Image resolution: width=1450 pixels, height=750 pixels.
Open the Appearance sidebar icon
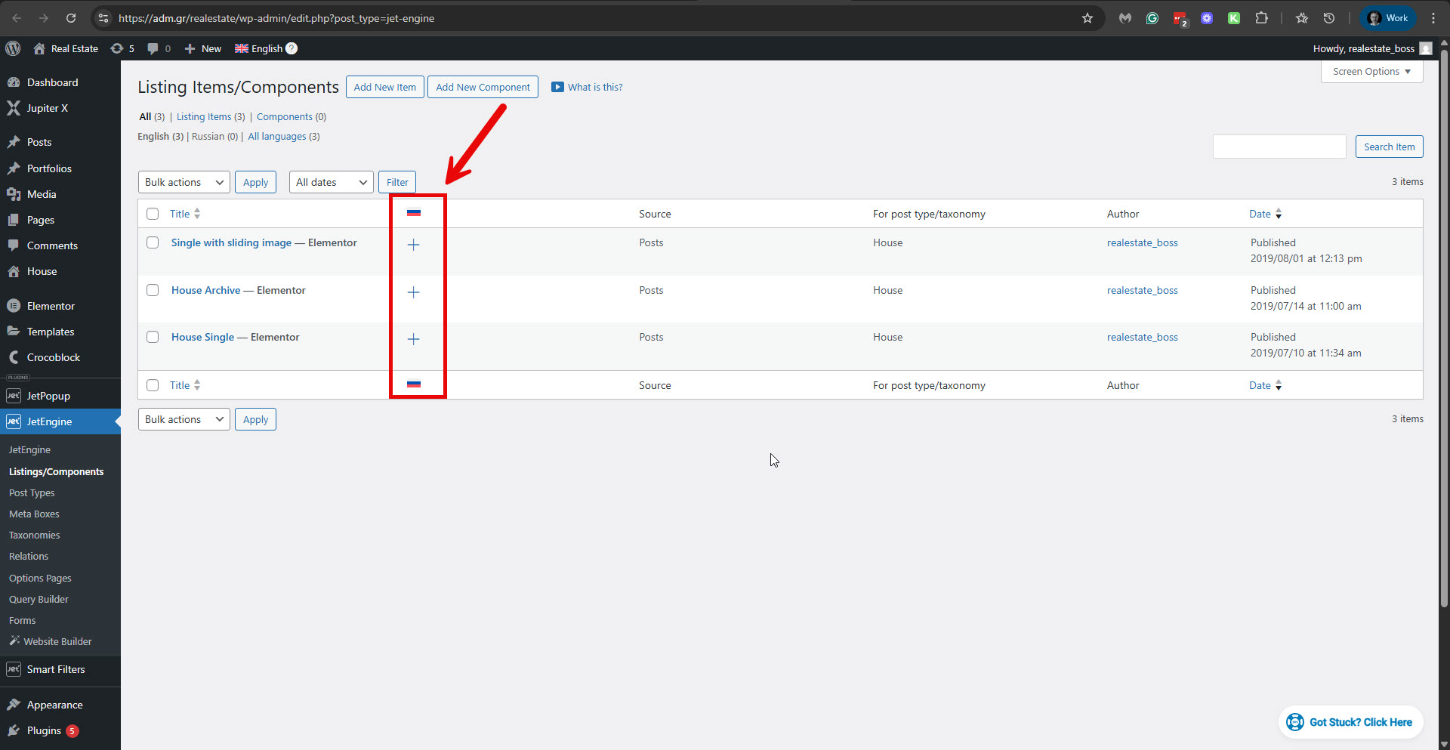click(14, 705)
